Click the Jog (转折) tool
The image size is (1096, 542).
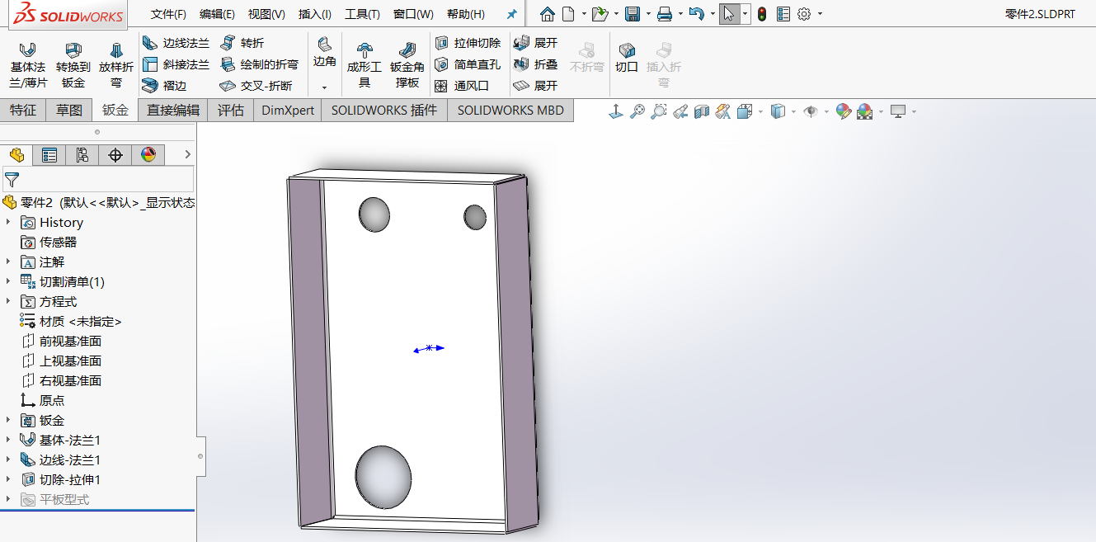click(242, 43)
